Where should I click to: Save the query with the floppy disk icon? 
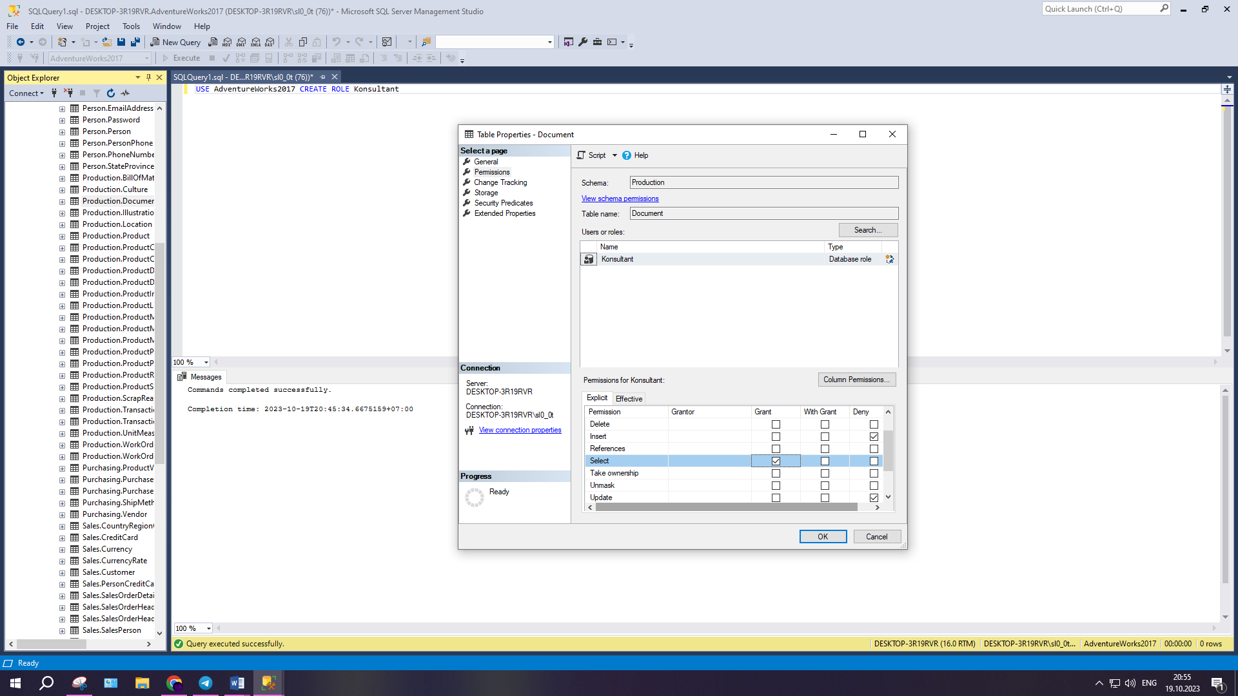click(x=121, y=42)
